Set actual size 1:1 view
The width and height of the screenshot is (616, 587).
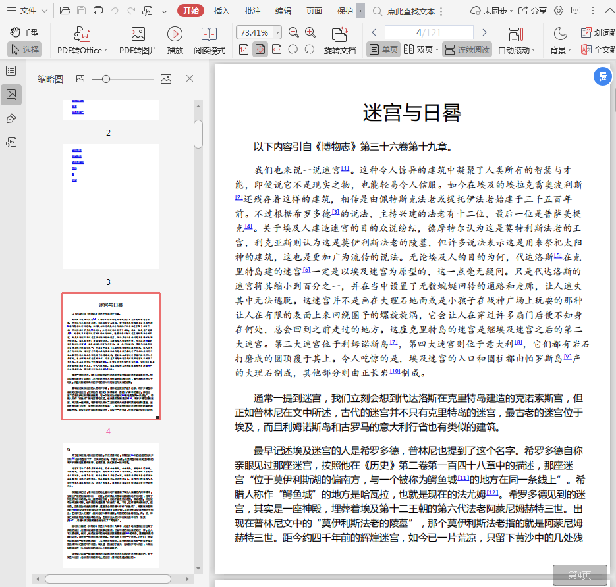click(x=244, y=49)
